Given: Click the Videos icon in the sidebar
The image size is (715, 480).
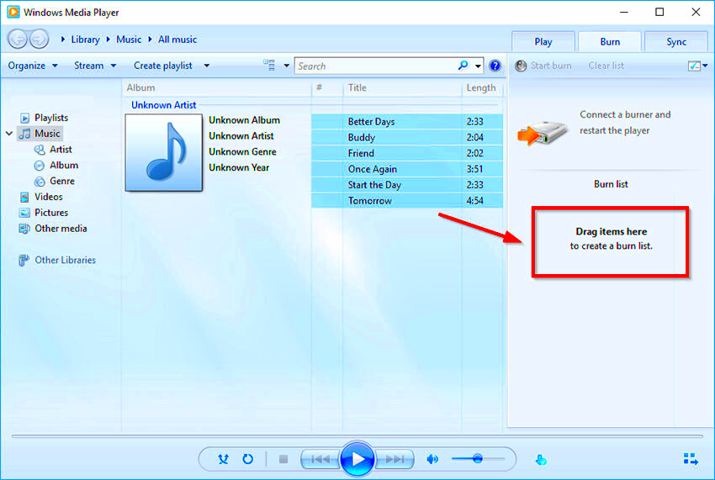Looking at the screenshot, I should click(24, 197).
